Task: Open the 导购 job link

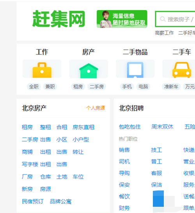Action: tap(124, 173)
